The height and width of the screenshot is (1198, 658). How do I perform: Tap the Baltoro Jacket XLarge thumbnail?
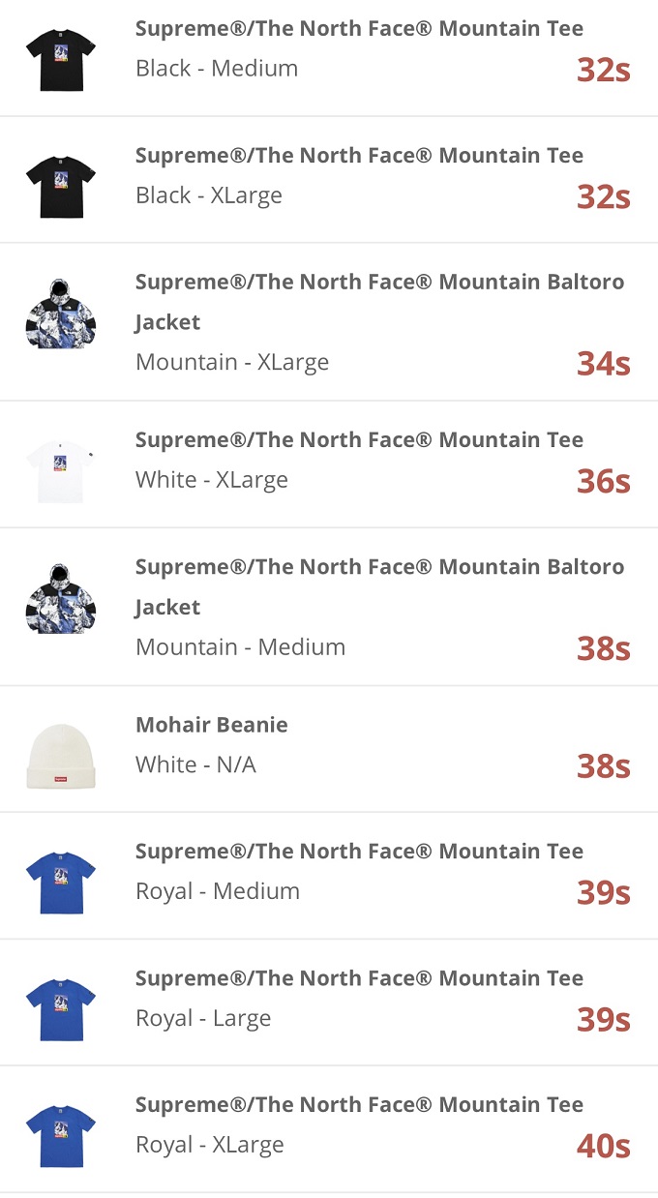click(60, 315)
